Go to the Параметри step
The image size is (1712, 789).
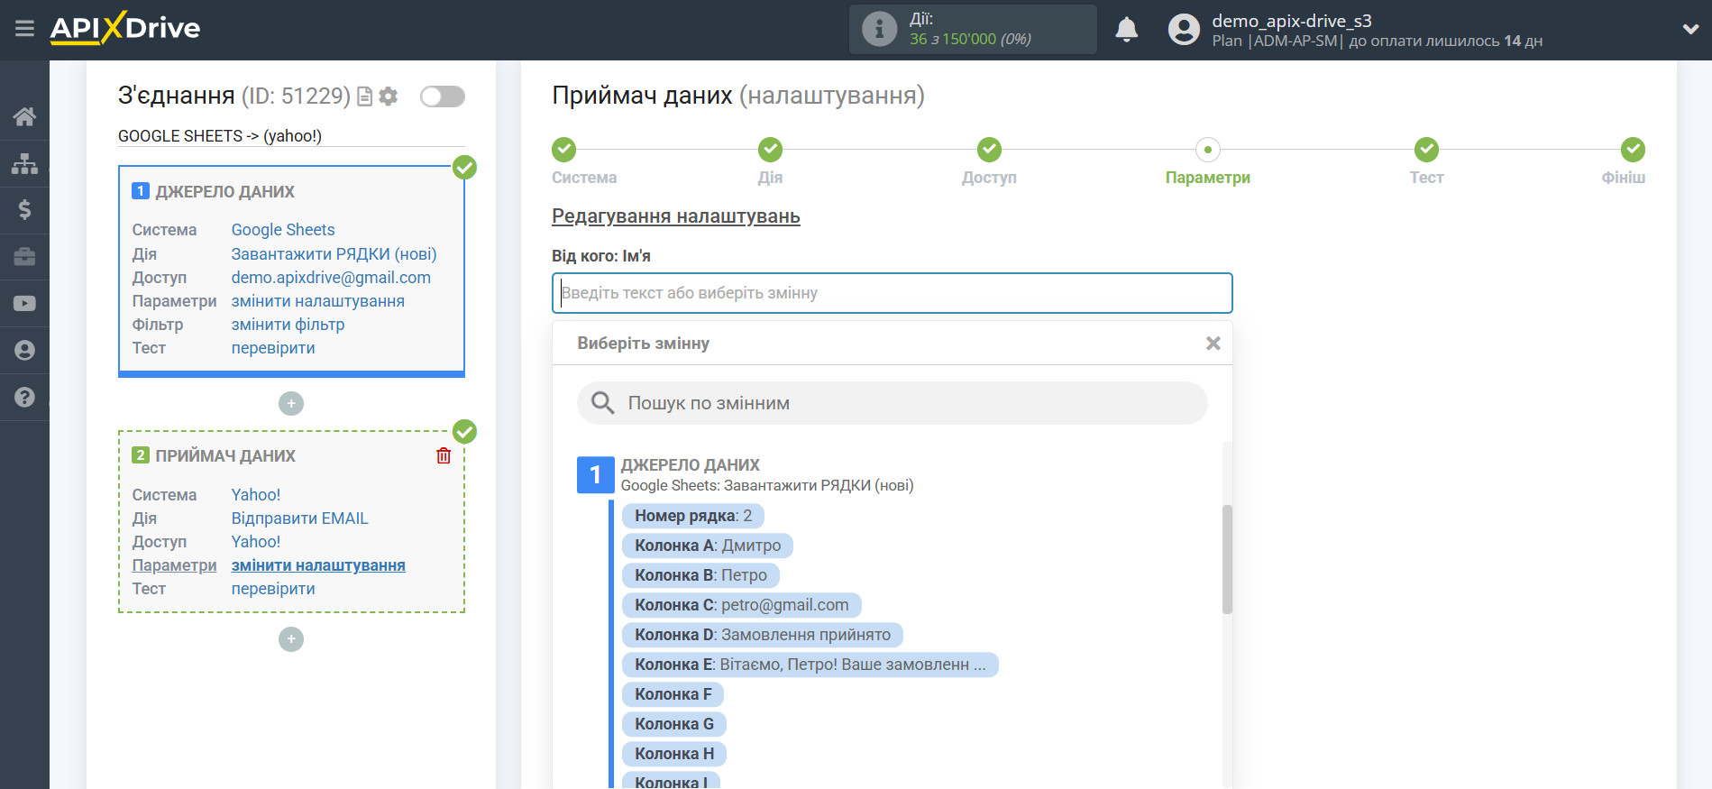(1207, 149)
